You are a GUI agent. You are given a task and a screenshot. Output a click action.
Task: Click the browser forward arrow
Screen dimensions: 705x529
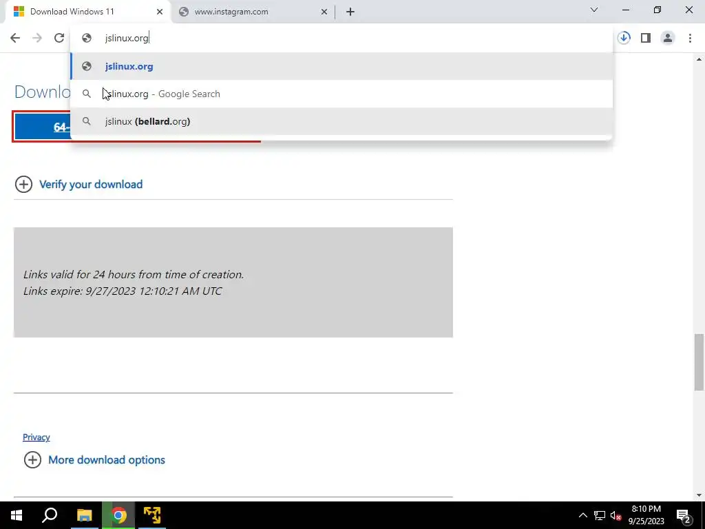pos(37,38)
